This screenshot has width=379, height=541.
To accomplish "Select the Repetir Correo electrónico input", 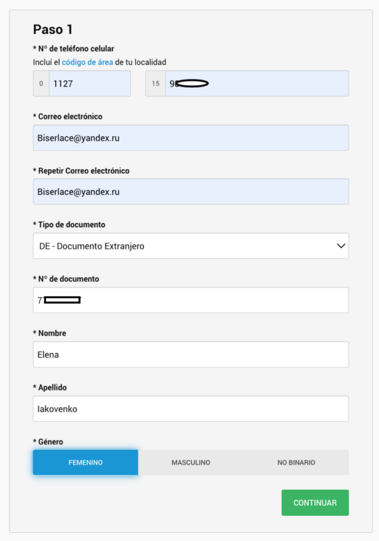I will [x=191, y=191].
